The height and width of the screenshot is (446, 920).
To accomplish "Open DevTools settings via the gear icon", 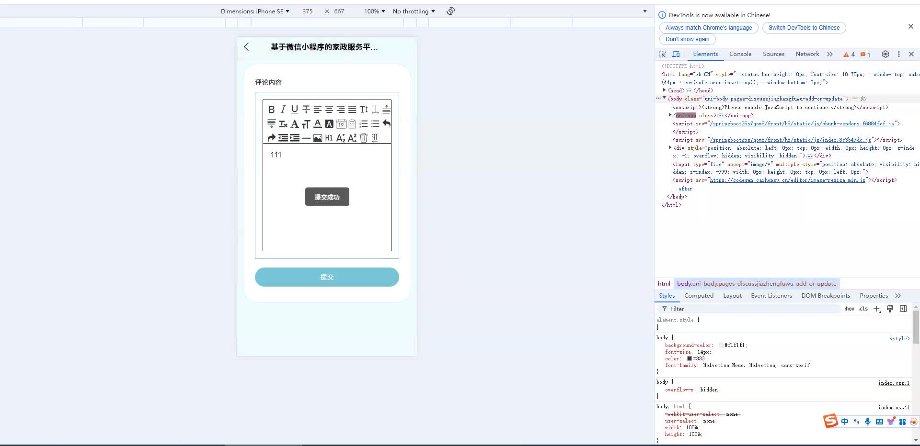I will tap(885, 54).
